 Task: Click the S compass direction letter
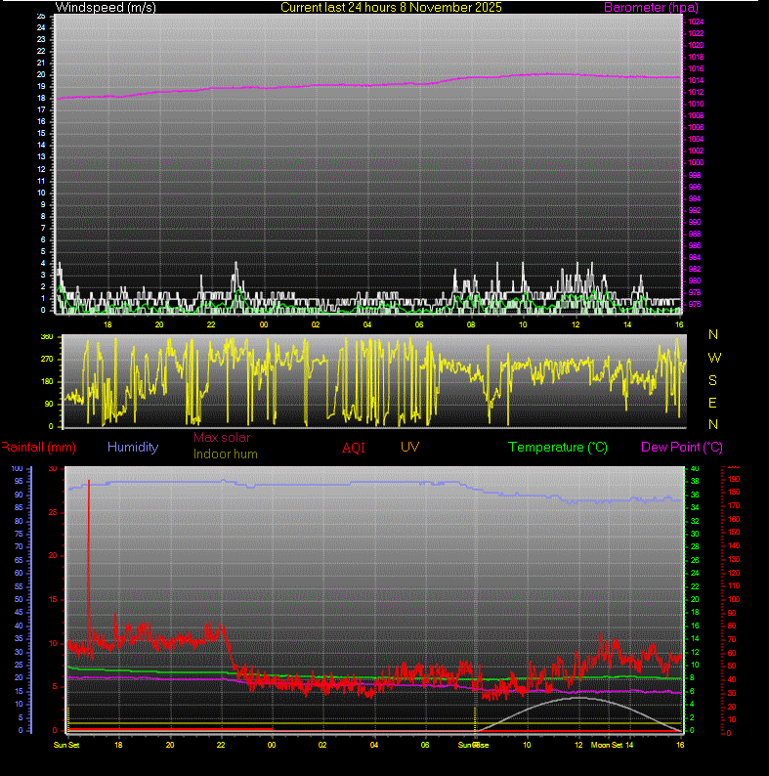pos(713,380)
